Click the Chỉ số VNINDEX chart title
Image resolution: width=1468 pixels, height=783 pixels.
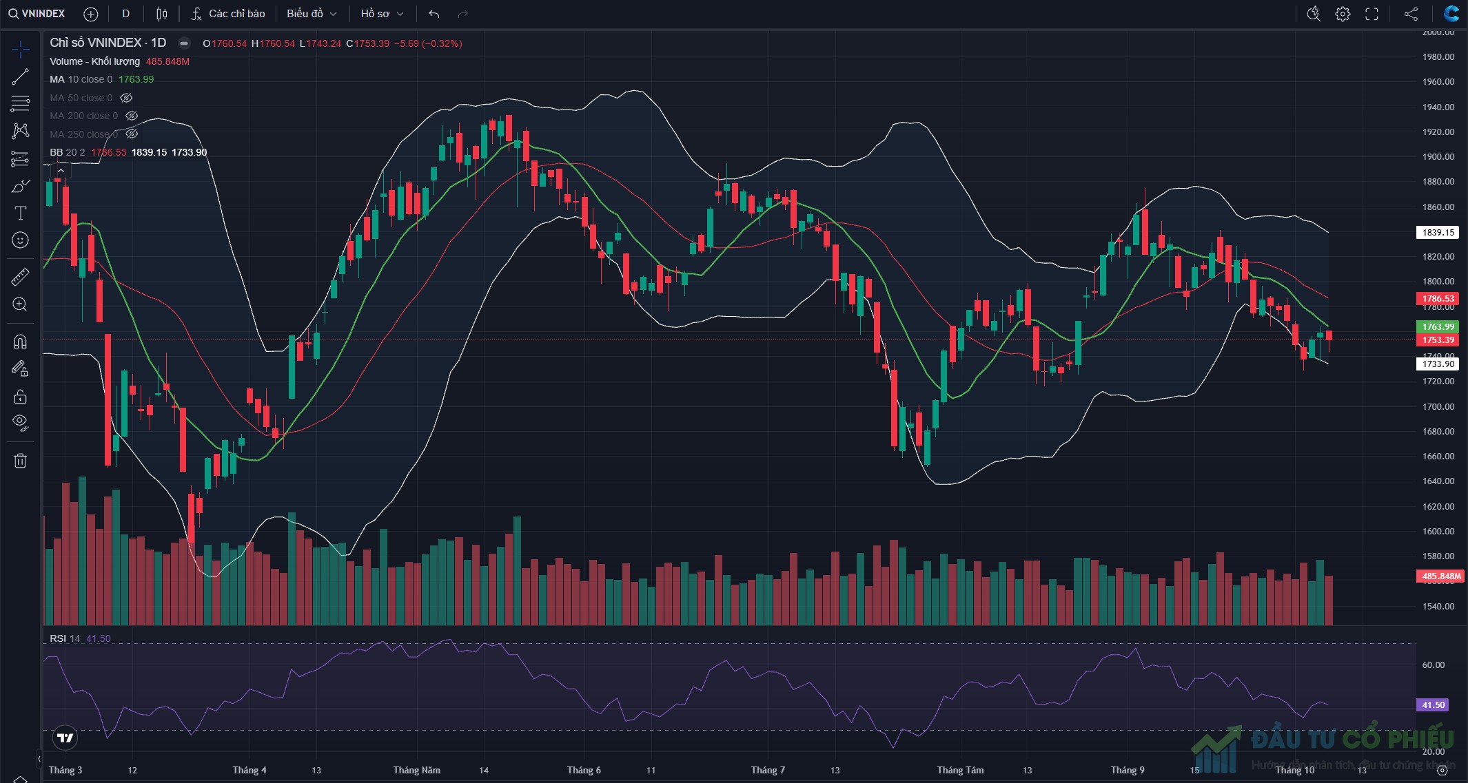pos(108,43)
